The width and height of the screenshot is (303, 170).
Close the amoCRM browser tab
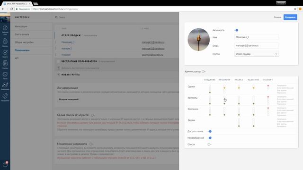[29, 4]
